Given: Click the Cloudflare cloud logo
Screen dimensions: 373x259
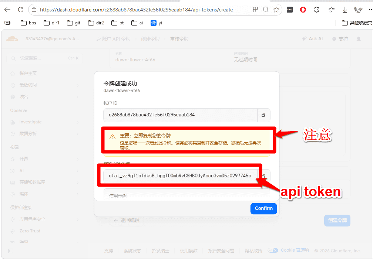Looking at the screenshot, I should pos(12,39).
